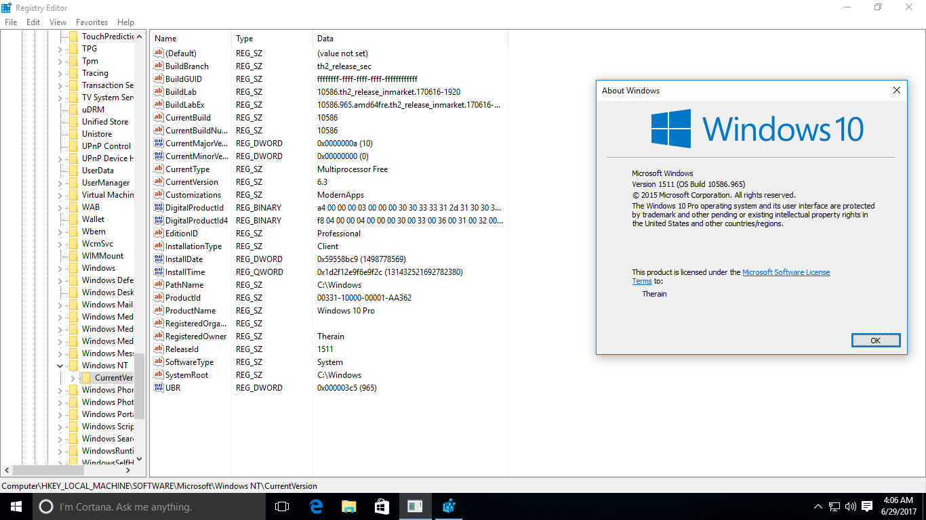The image size is (926, 520).
Task: Click the Data column header
Action: 410,39
